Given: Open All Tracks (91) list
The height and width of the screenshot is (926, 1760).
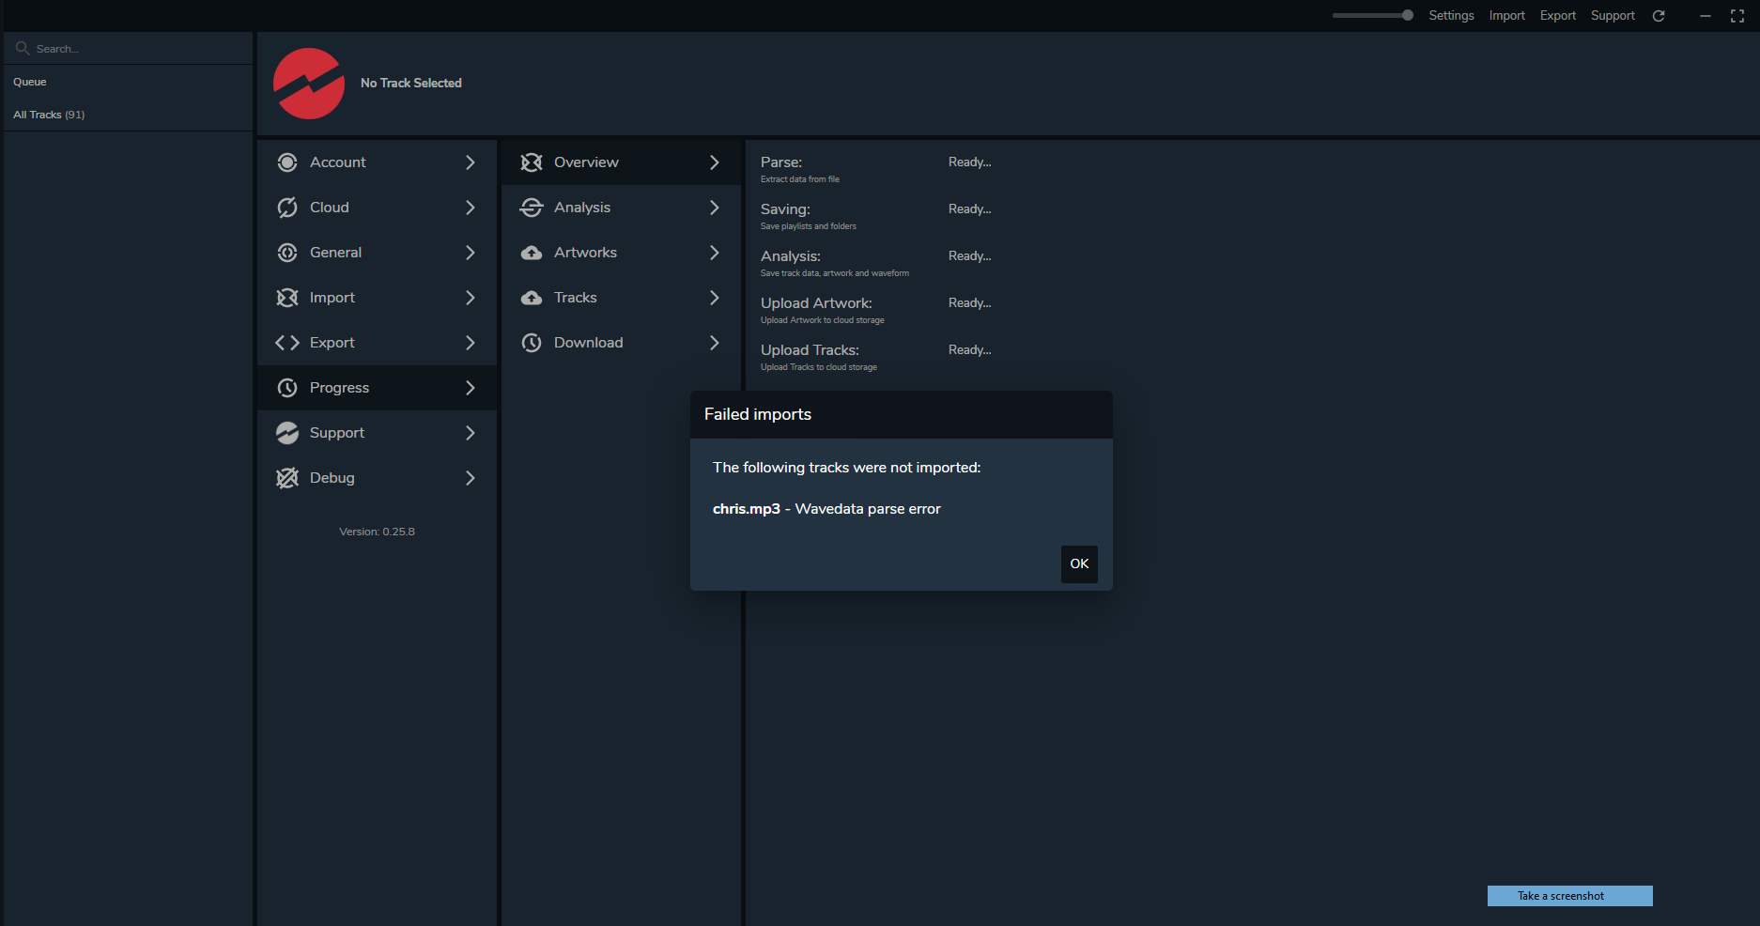Looking at the screenshot, I should coord(49,115).
